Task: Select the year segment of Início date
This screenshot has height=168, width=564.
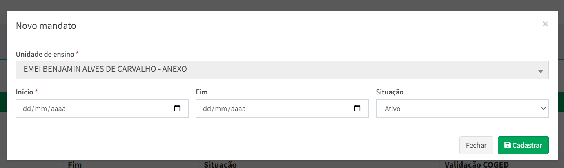Action: click(x=58, y=109)
